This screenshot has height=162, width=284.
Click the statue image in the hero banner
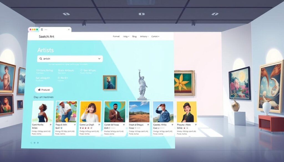point(142,85)
